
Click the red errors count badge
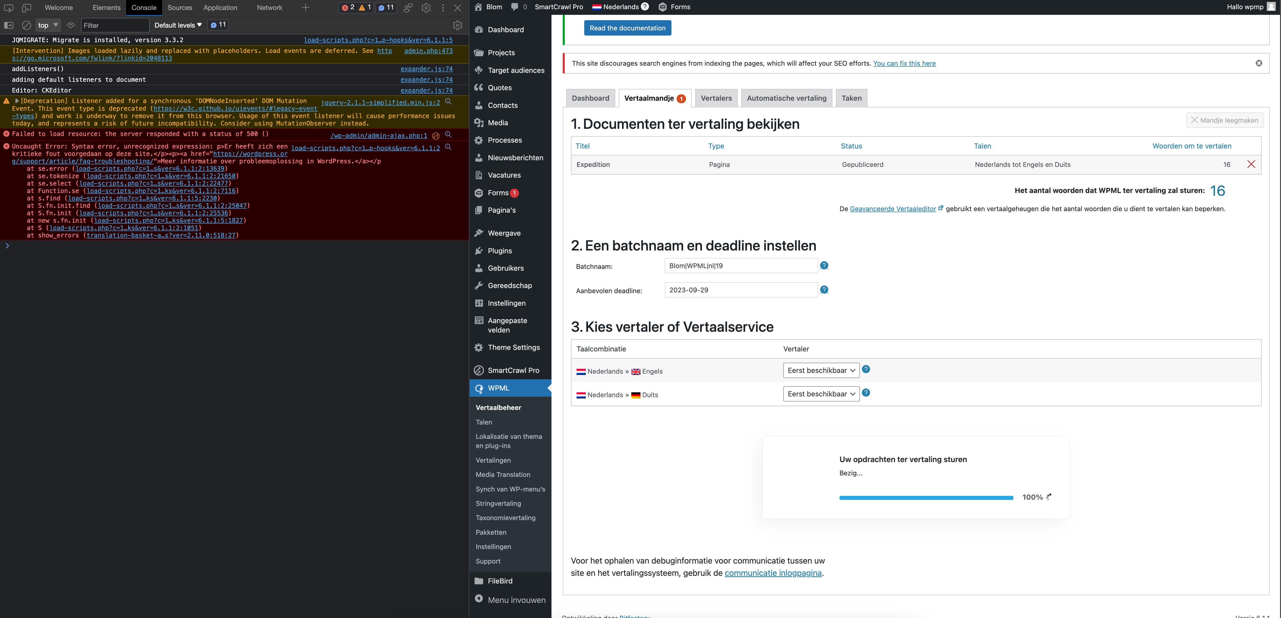click(348, 7)
